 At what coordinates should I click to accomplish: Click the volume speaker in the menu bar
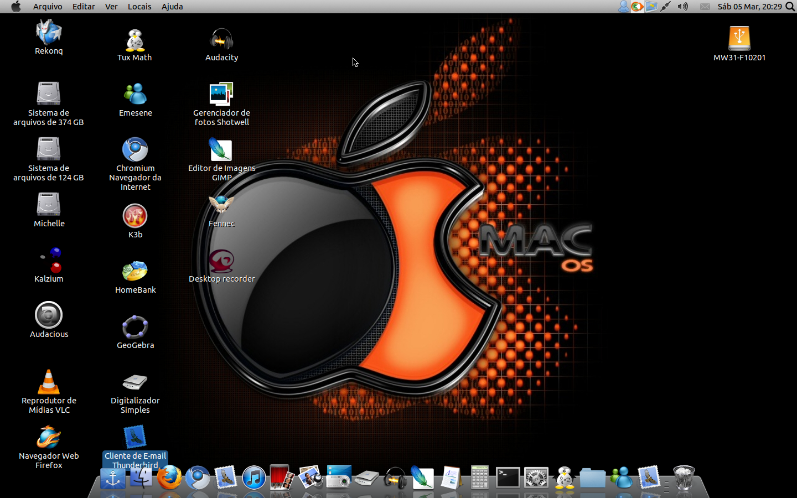[x=683, y=7]
